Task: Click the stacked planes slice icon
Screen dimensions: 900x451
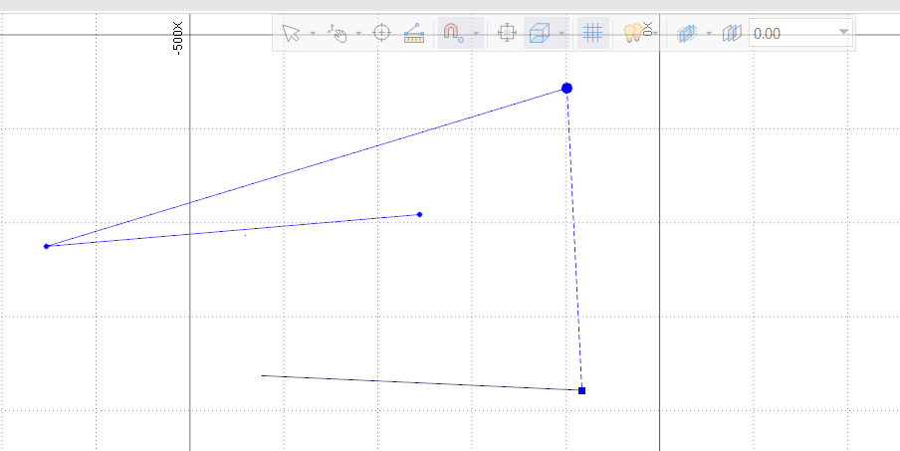Action: 687,33
